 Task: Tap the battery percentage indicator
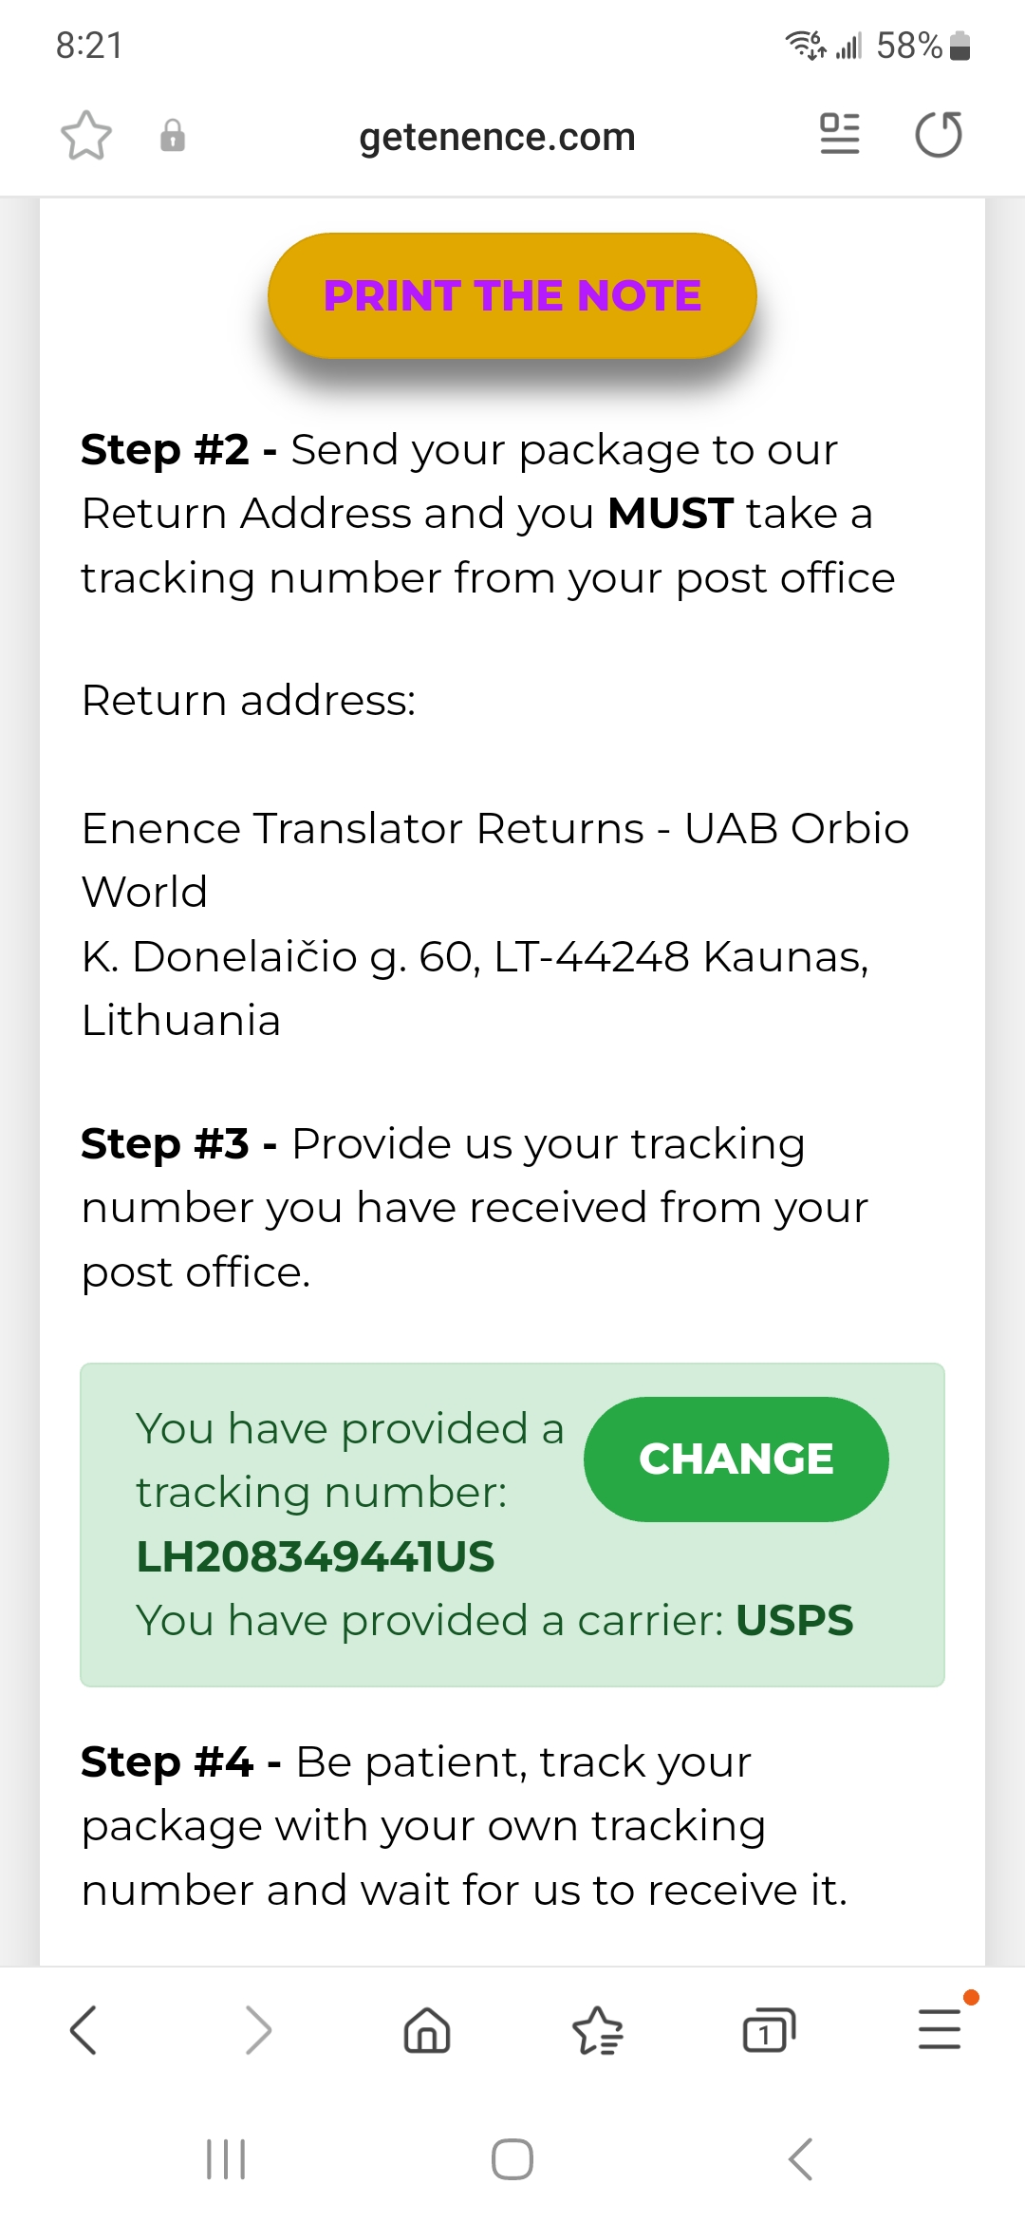coord(908,46)
